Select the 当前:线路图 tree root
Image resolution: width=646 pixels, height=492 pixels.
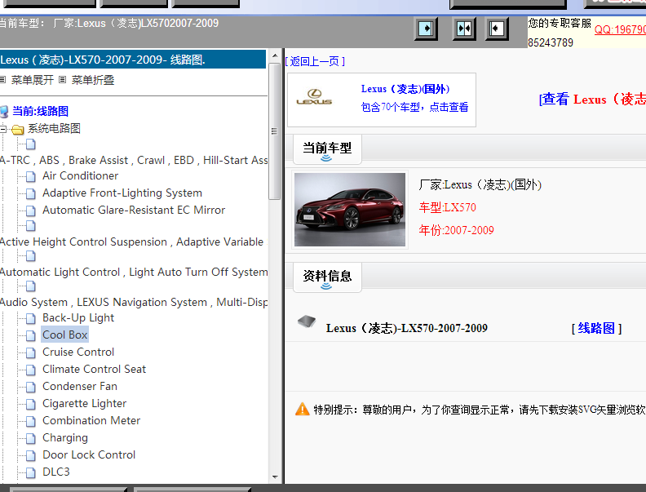41,111
